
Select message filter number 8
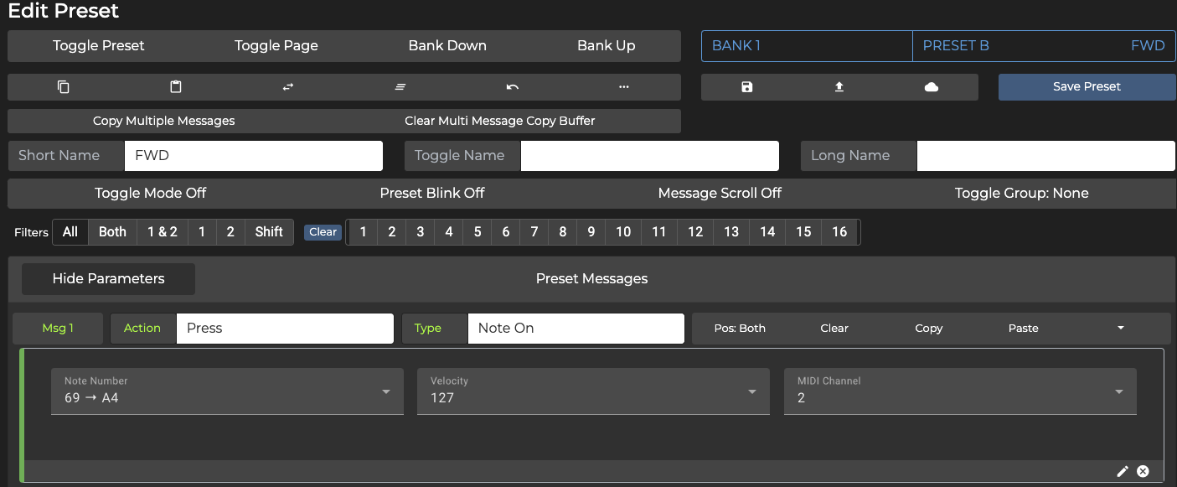562,232
